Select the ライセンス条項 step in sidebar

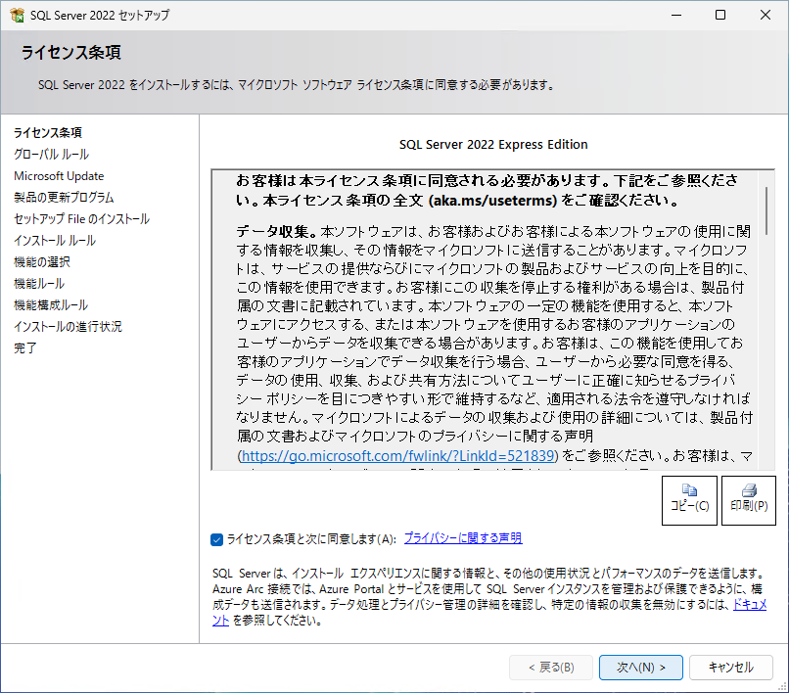[48, 132]
